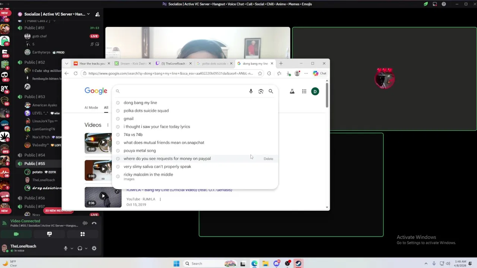The height and width of the screenshot is (268, 477).
Task: Open the connection status signal icon
Action: pos(4,223)
